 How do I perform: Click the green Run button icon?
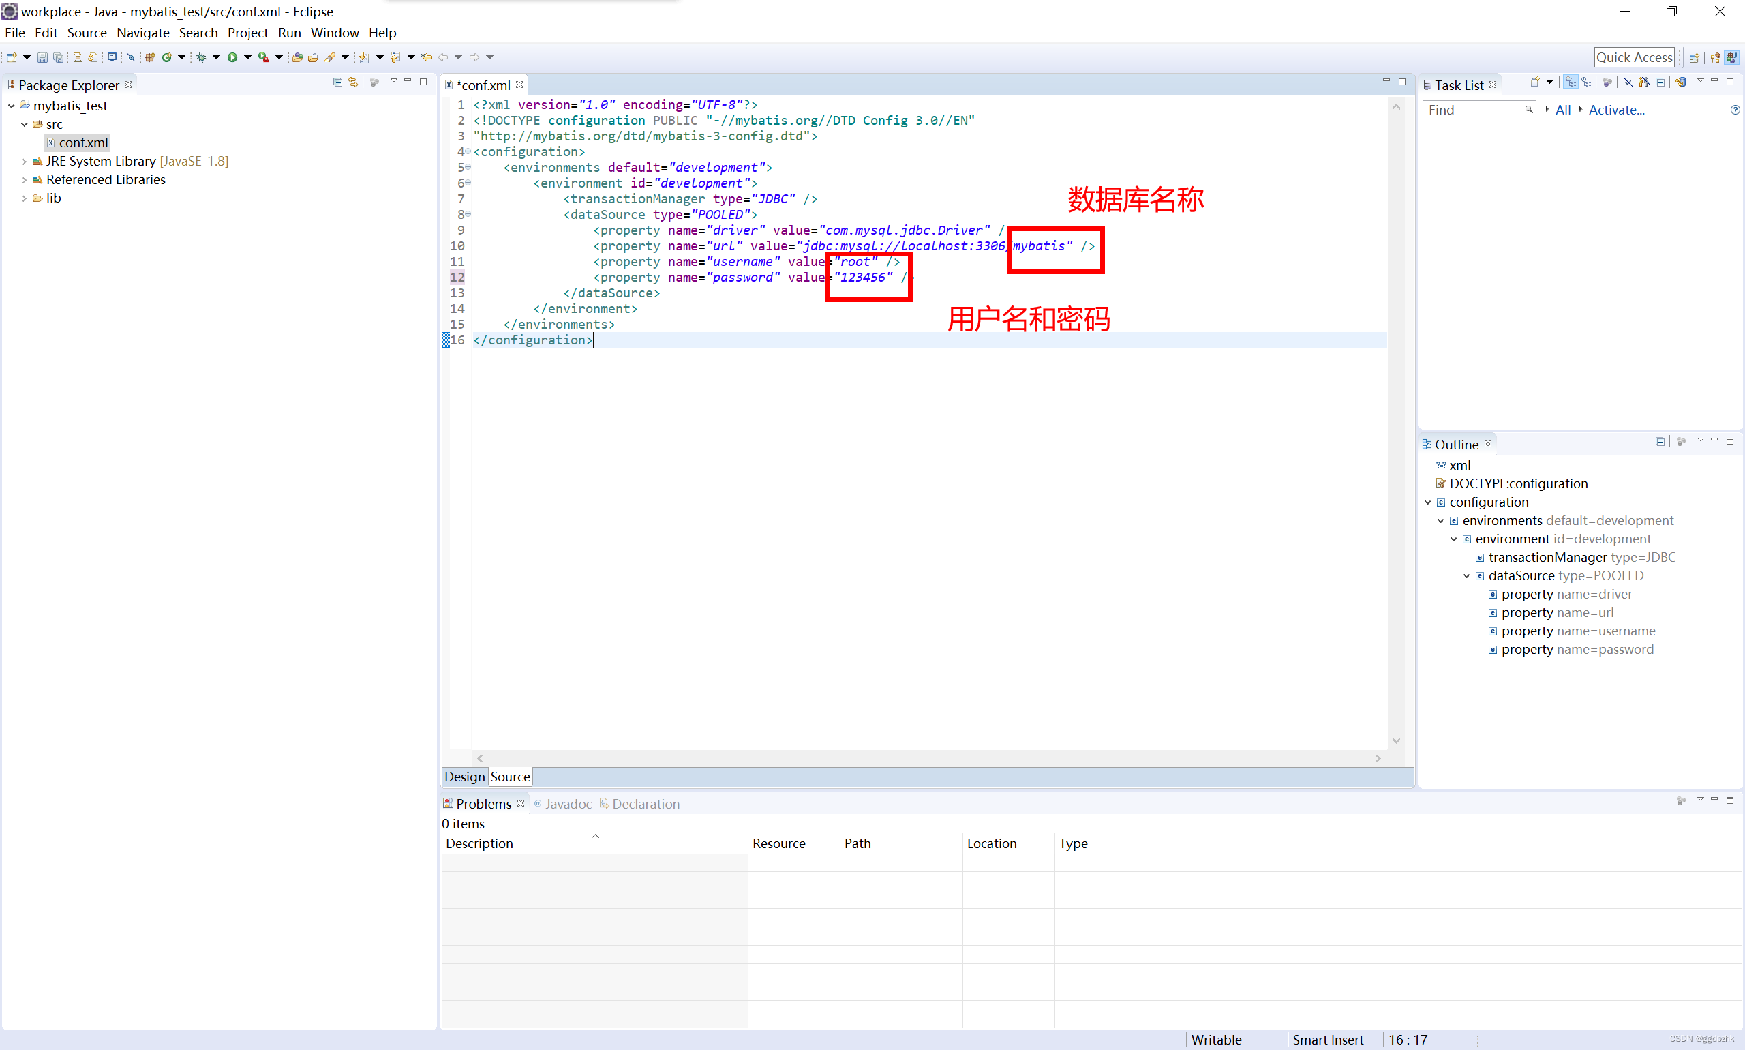(232, 57)
